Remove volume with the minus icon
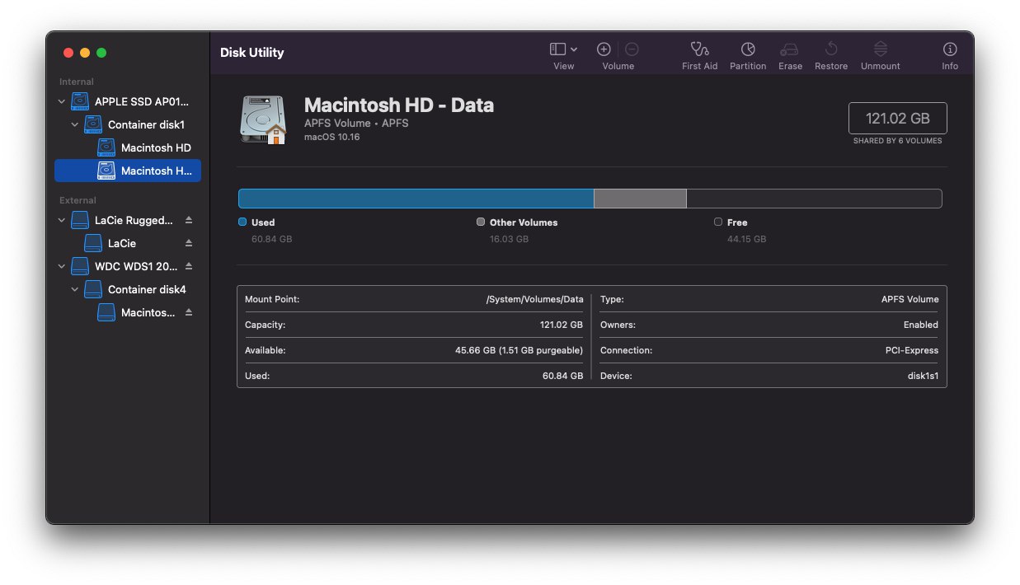1020x585 pixels. tap(632, 49)
